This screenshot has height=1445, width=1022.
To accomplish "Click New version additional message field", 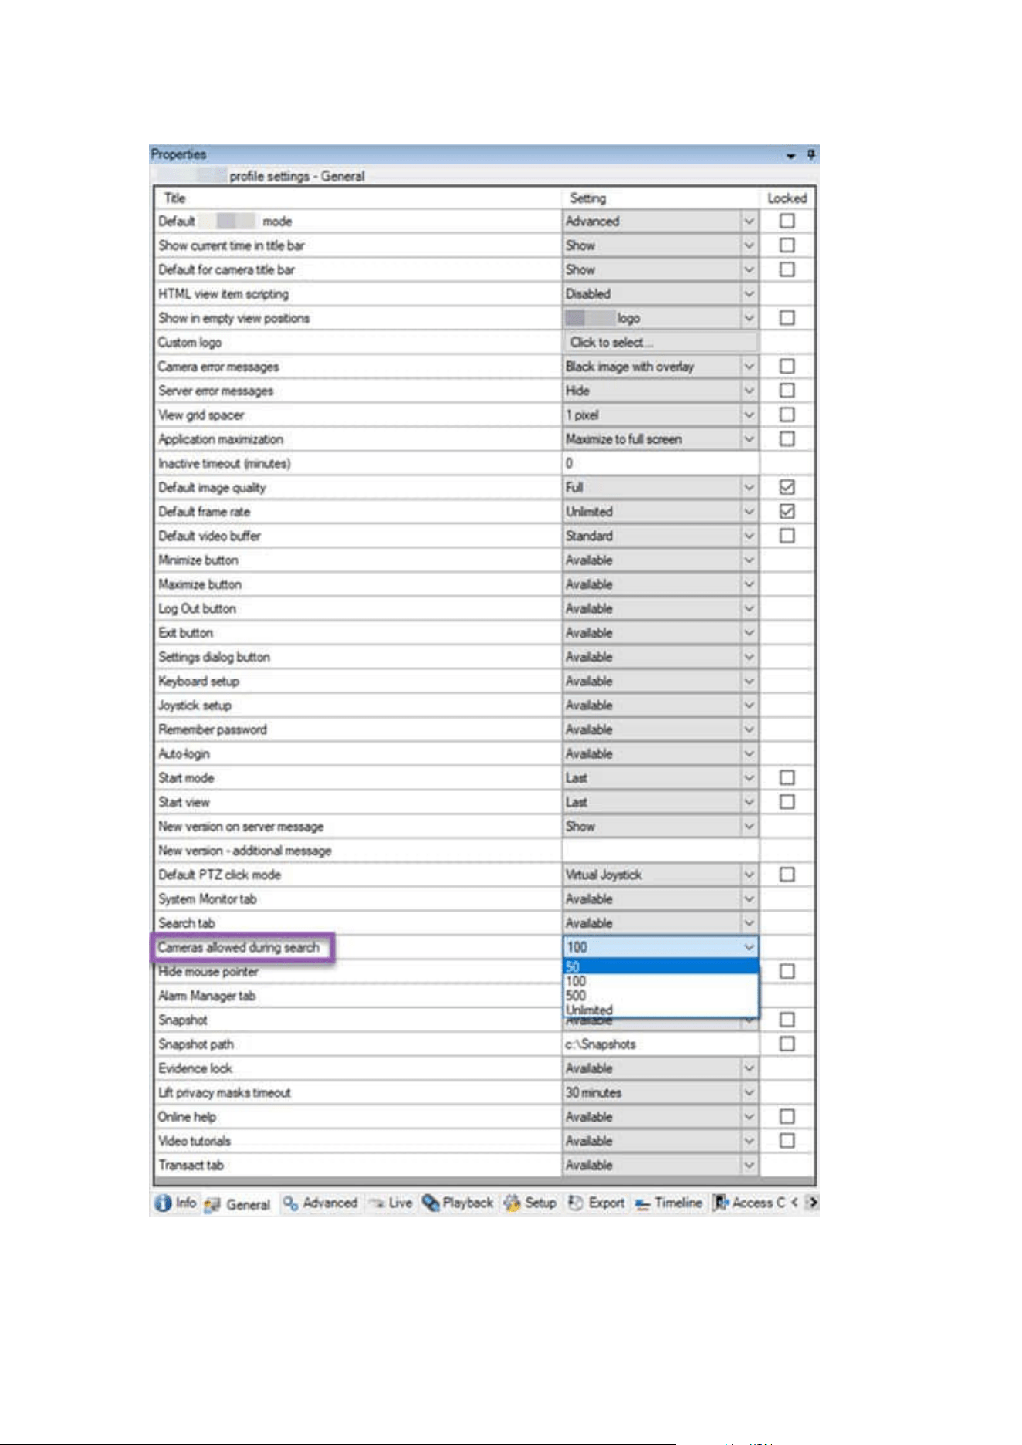I will [661, 851].
